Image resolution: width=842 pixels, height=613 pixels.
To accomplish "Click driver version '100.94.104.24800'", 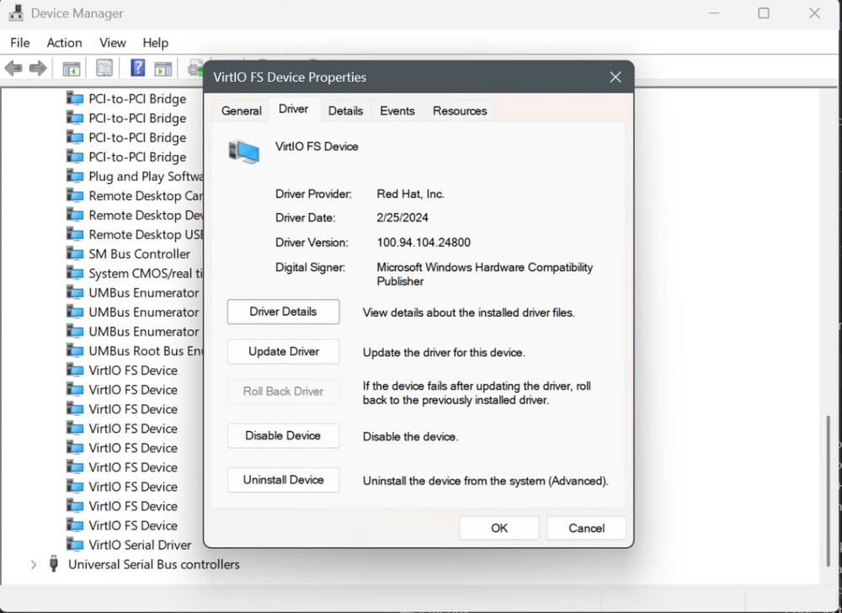I will pos(424,243).
